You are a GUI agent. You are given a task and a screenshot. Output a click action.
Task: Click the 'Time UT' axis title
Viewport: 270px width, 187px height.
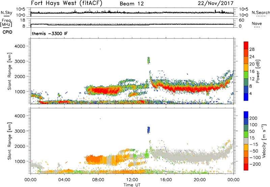132,185
